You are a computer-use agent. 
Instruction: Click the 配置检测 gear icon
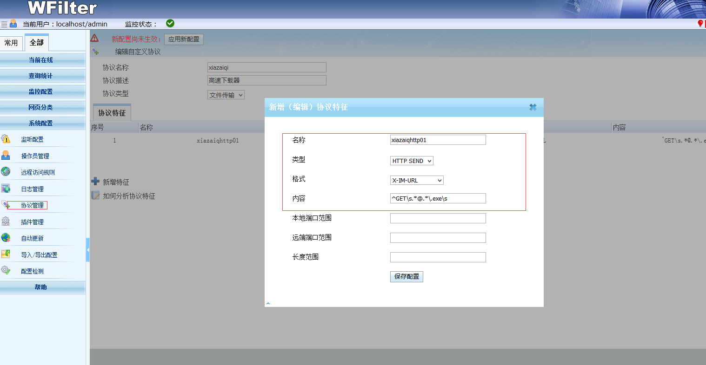click(6, 271)
